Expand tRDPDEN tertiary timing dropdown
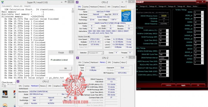 (x=202, y=46)
